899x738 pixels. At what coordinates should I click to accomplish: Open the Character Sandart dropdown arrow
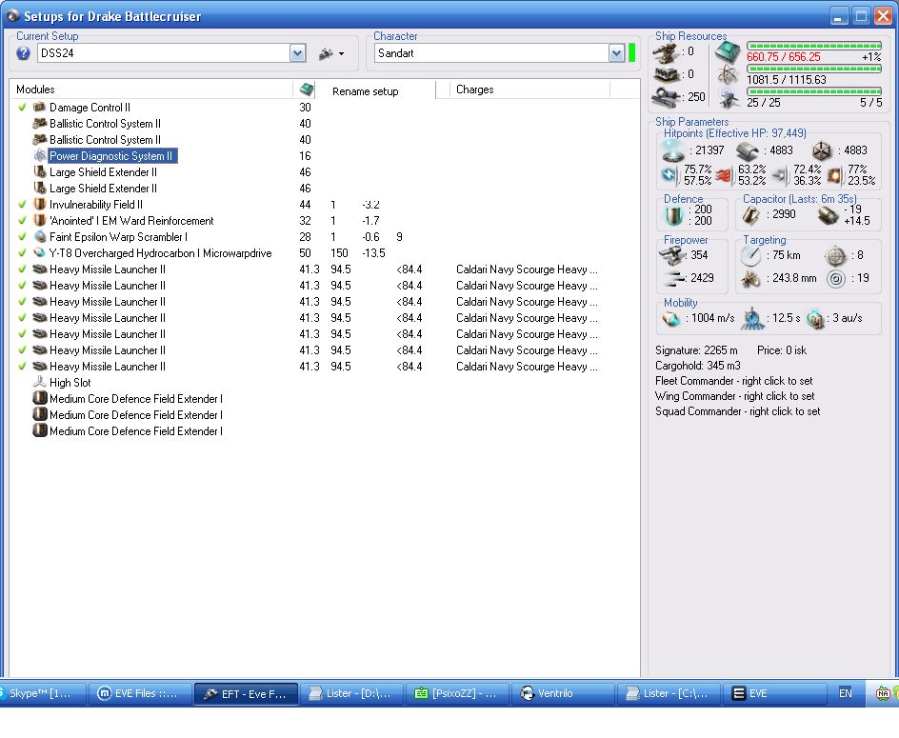tap(616, 53)
